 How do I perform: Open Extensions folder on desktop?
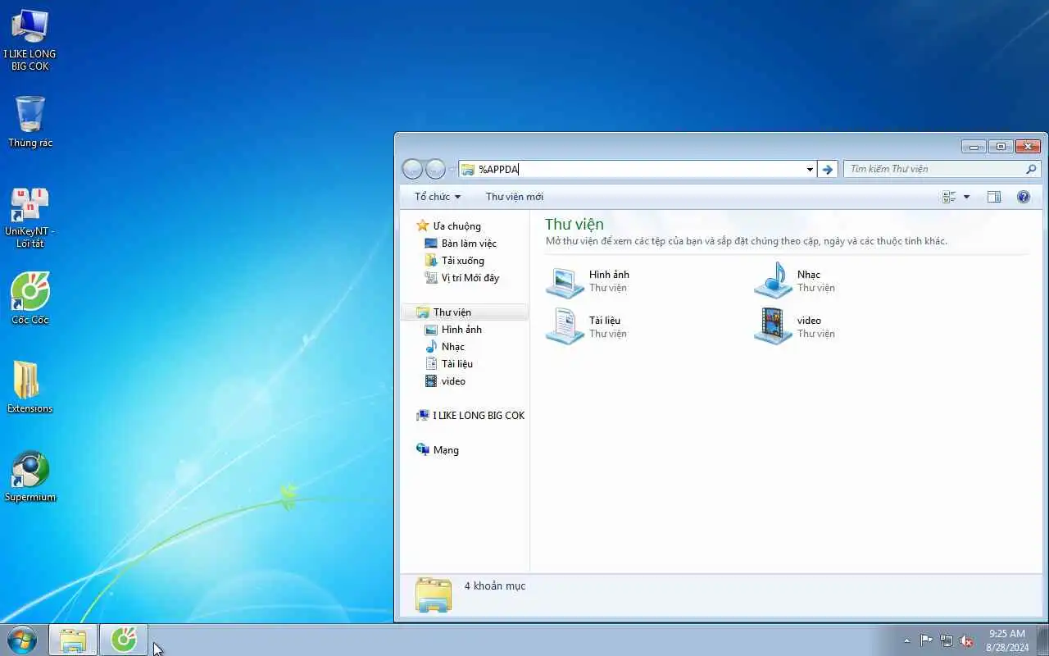coord(30,386)
